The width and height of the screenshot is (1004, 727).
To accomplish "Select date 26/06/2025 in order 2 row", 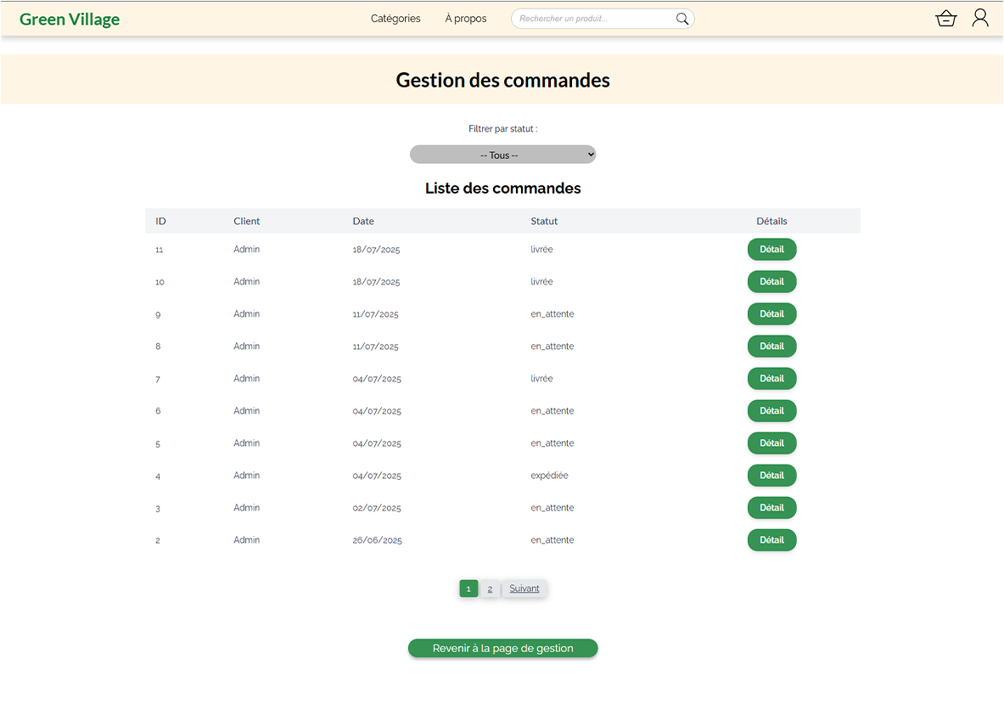I will pyautogui.click(x=377, y=540).
